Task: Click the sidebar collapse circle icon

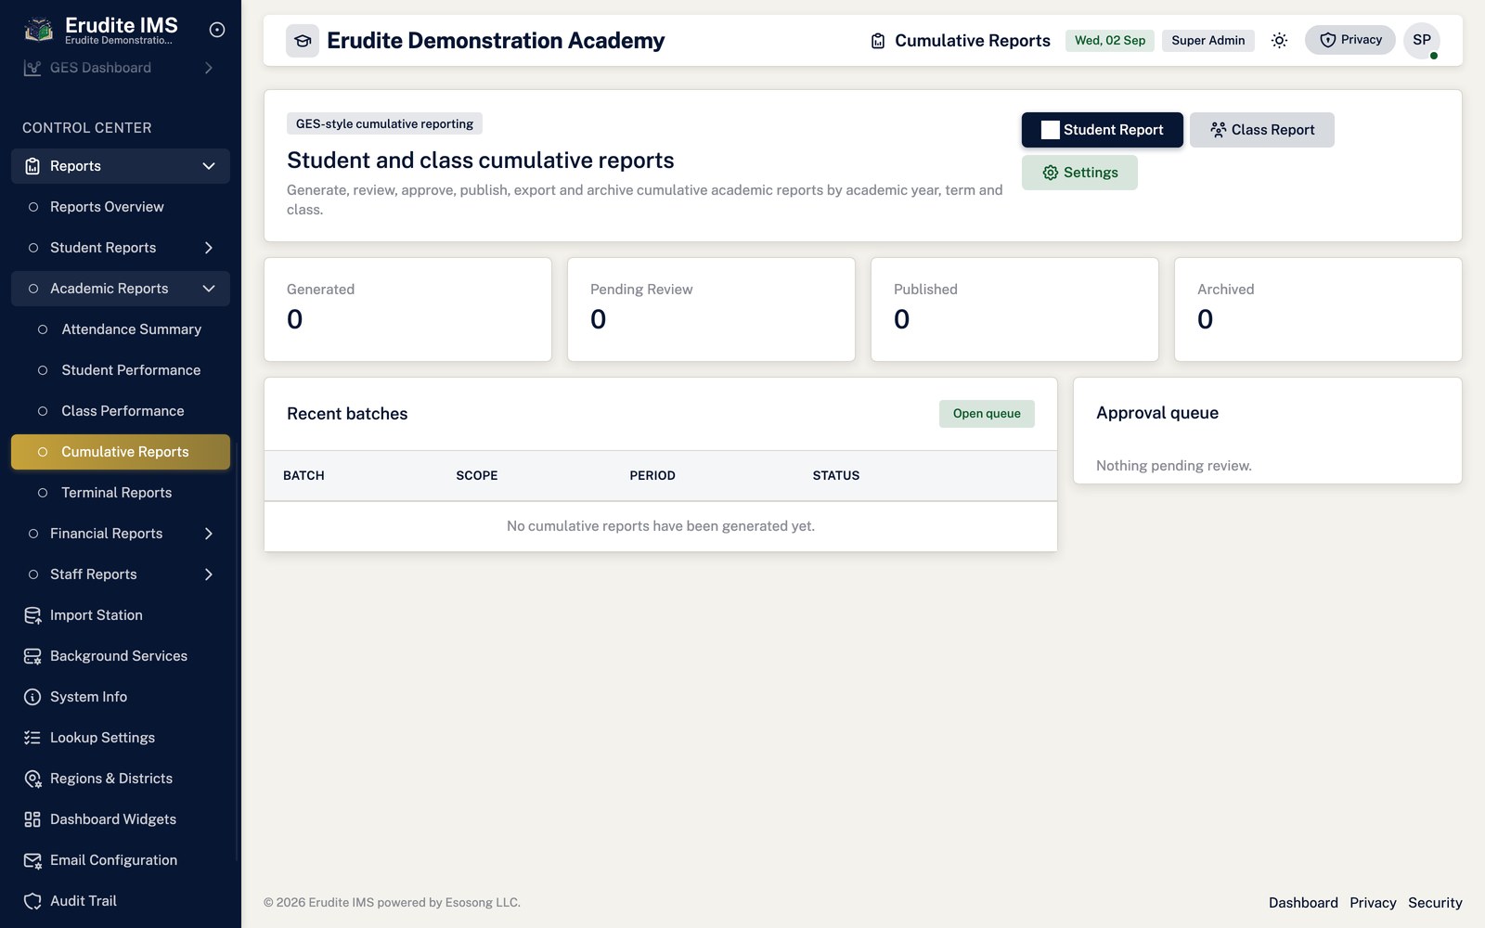Action: pos(217,30)
